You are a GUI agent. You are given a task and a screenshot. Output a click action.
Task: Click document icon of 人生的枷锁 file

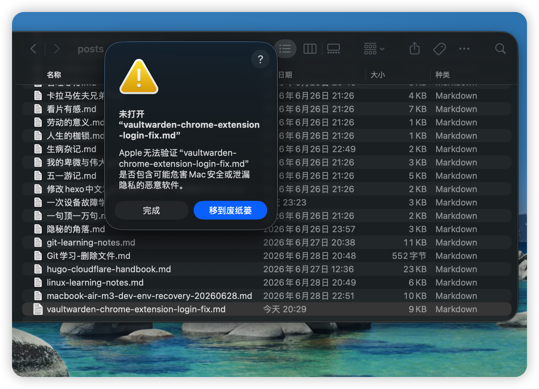click(x=38, y=135)
